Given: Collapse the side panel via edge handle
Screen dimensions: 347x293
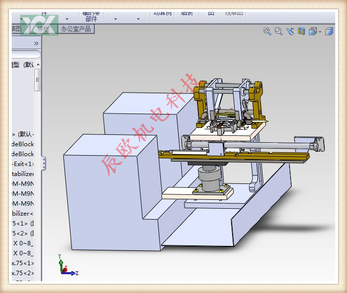Looking at the screenshot, I should pos(44,163).
